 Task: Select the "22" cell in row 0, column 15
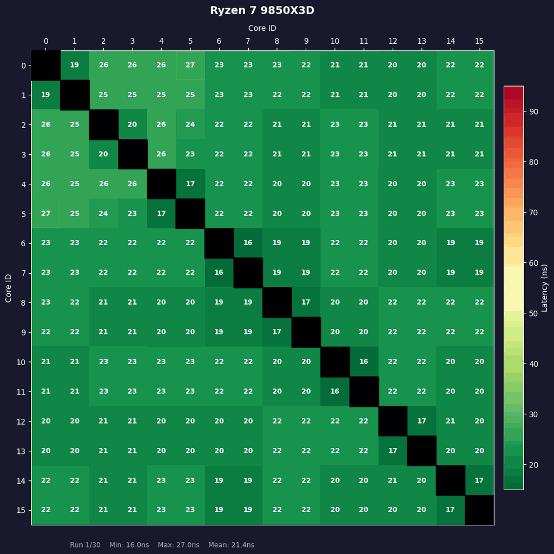(x=479, y=65)
